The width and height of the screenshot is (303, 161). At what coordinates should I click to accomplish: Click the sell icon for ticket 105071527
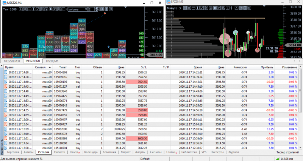pyautogui.click(x=6, y=87)
